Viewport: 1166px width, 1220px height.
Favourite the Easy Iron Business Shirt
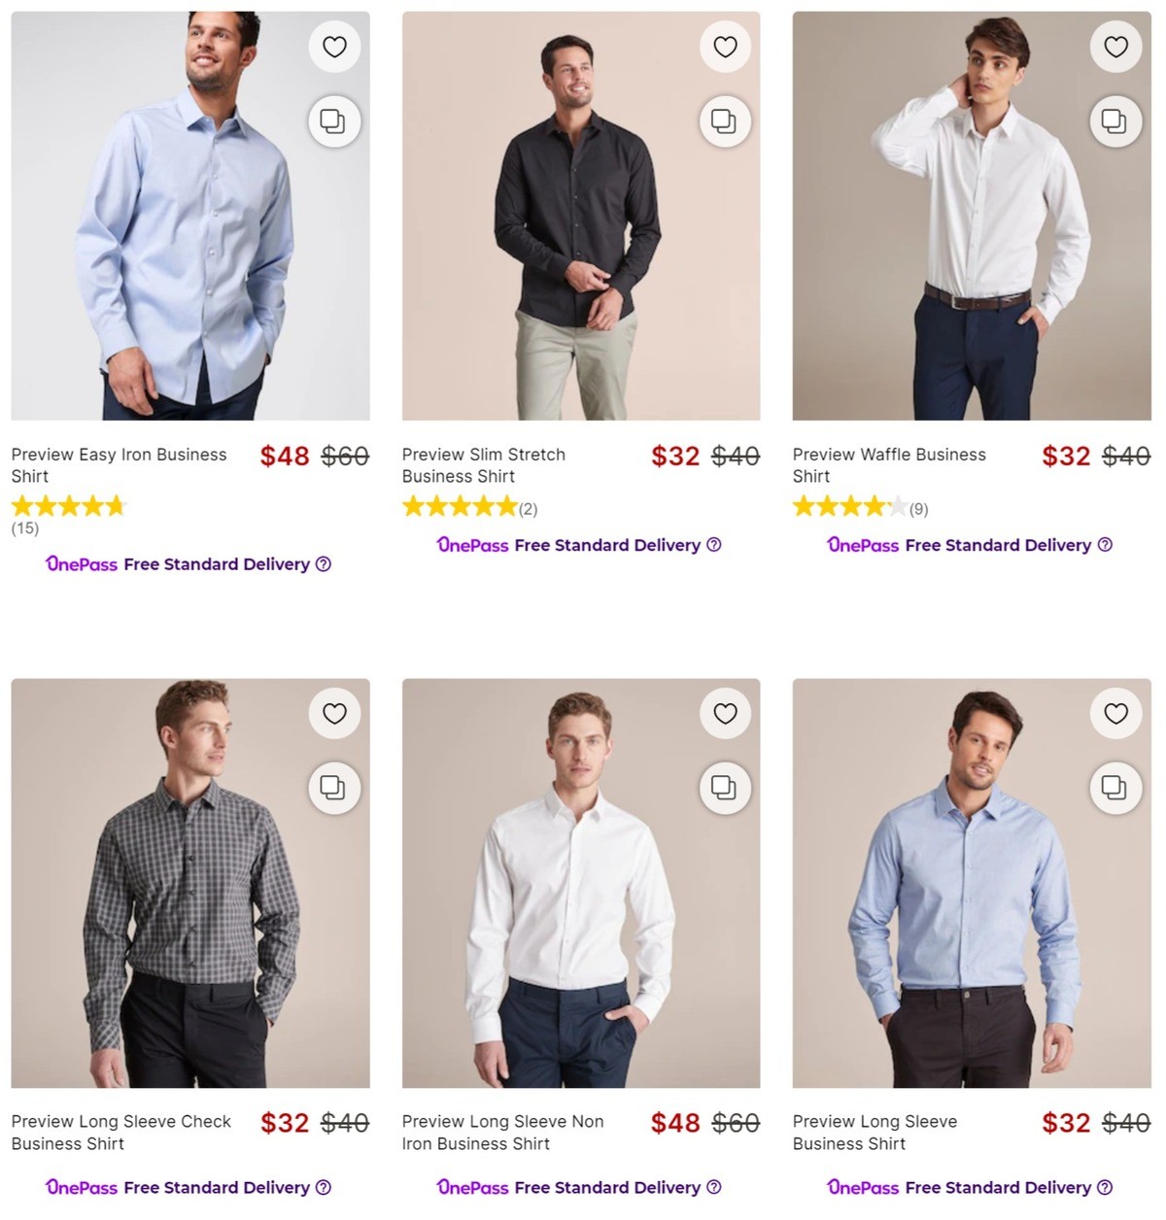pyautogui.click(x=334, y=47)
